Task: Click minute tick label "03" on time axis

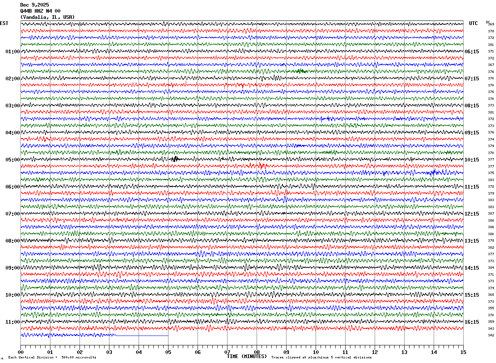Action: tap(109, 352)
